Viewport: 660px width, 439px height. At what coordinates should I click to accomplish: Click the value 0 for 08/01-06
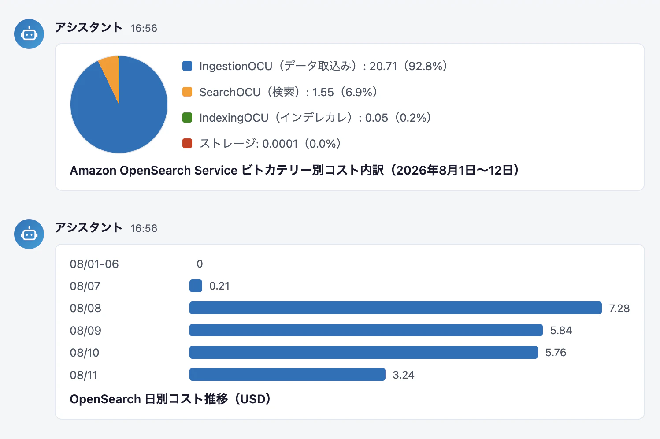(x=200, y=264)
